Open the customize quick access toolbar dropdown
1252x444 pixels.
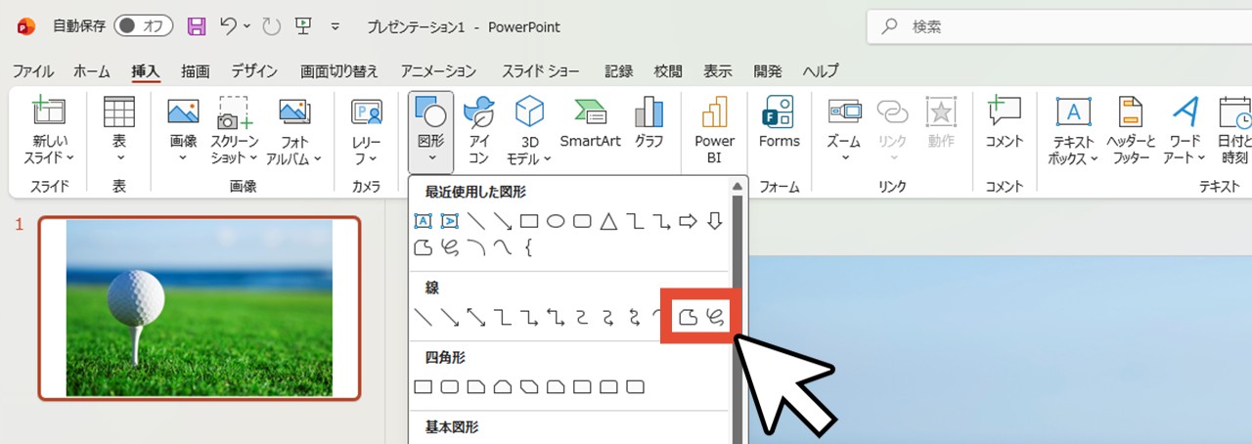pos(335,26)
